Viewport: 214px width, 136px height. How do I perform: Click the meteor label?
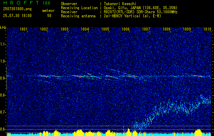(48, 11)
